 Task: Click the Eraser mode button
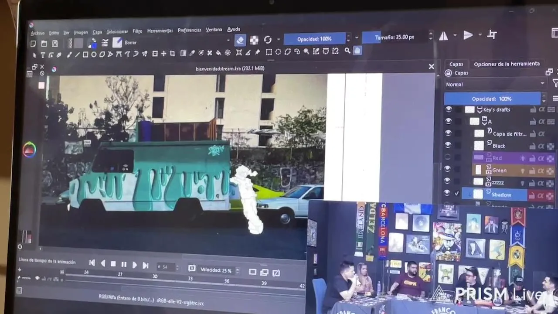point(240,41)
